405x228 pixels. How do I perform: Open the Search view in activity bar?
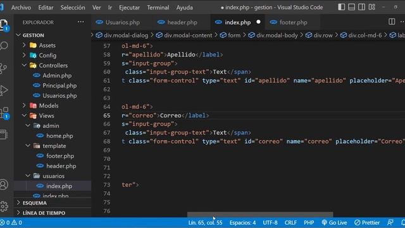[x=4, y=46]
